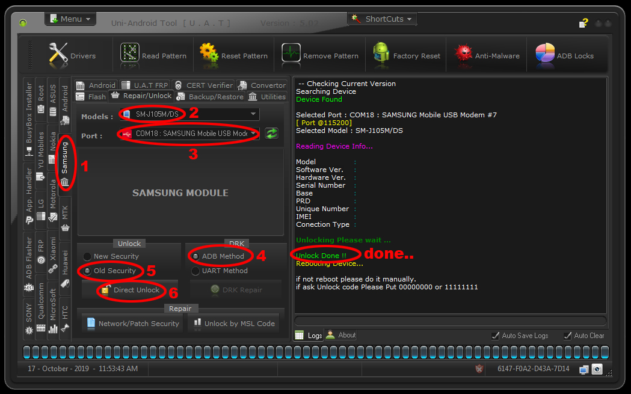Switch to the About tab
The image size is (631, 394).
[x=341, y=335]
